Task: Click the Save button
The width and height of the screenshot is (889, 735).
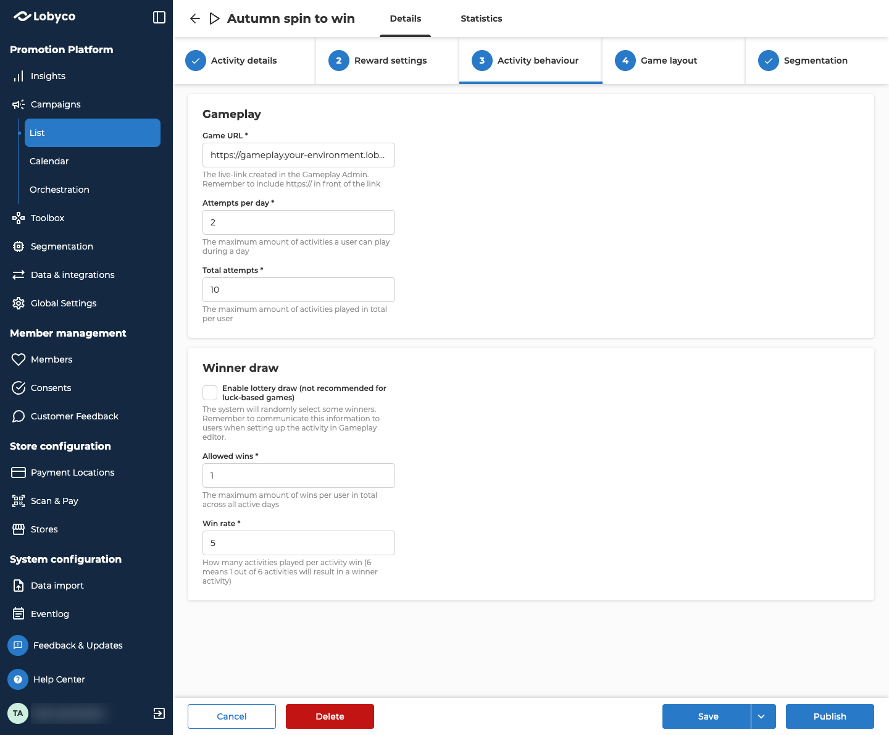Action: [706, 716]
